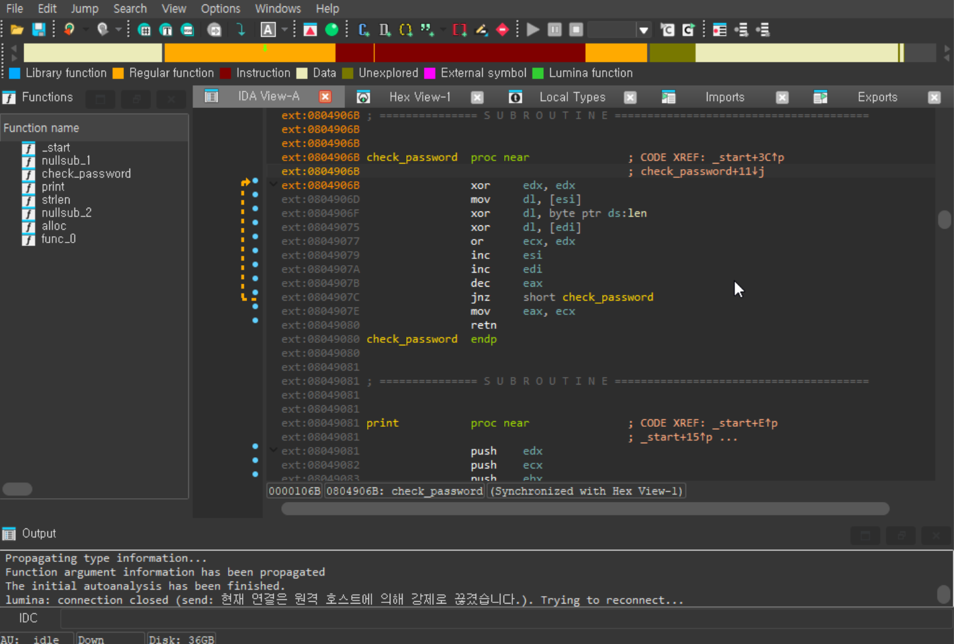Click the Save database floppy icon
954x644 pixels.
coord(39,30)
